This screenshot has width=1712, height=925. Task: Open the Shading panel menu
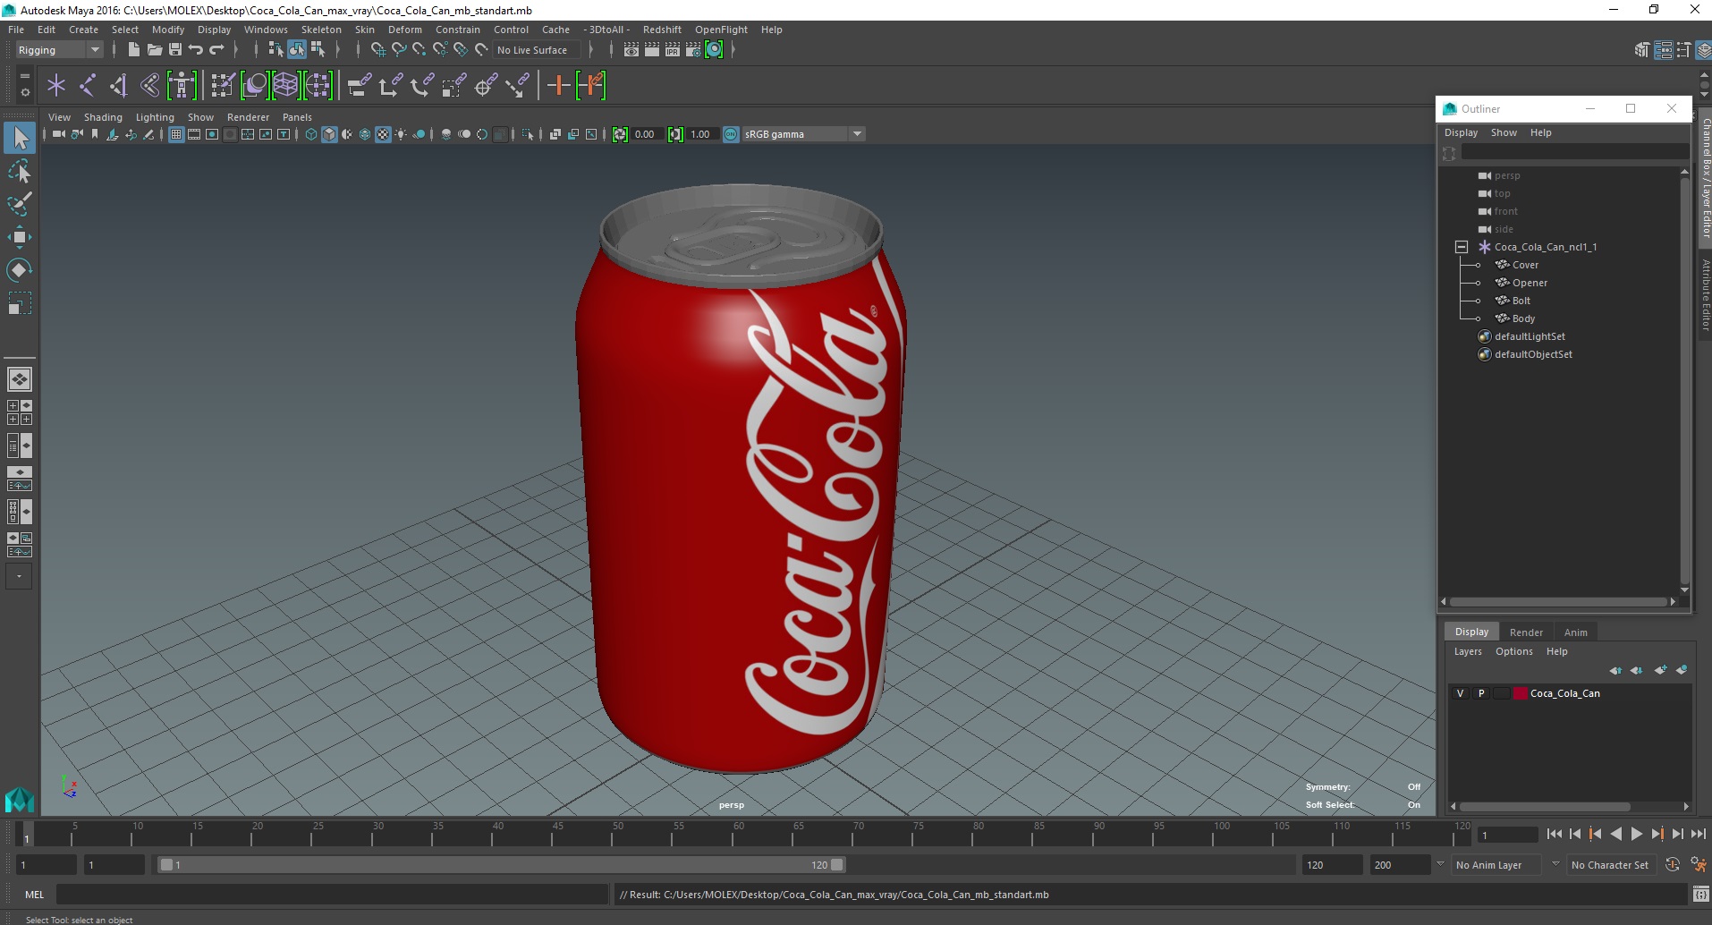click(103, 117)
